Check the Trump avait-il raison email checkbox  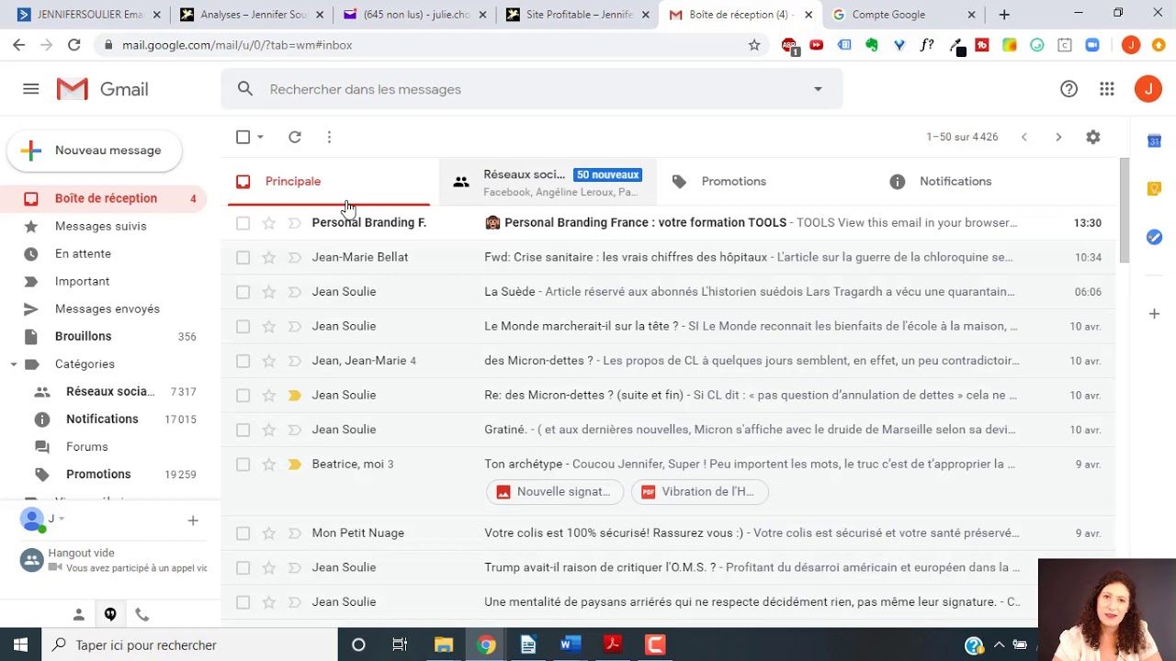[x=243, y=568]
